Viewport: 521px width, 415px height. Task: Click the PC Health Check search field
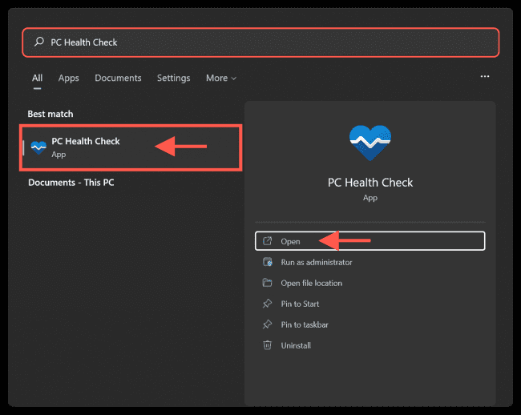260,42
